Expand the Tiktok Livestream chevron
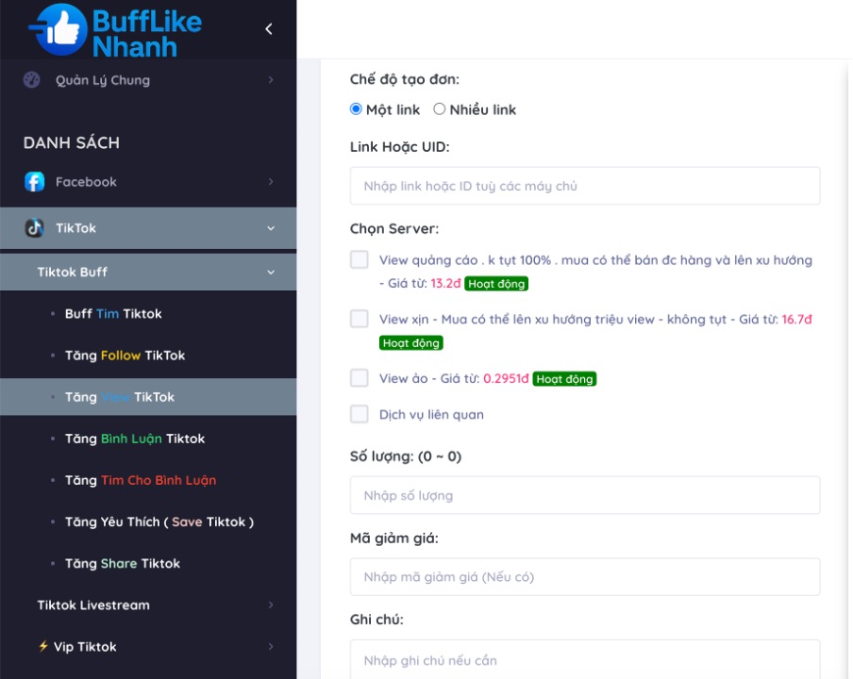Screen dimensions: 853x679 click(x=271, y=605)
